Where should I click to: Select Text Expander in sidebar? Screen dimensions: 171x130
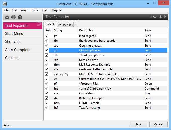23,26
